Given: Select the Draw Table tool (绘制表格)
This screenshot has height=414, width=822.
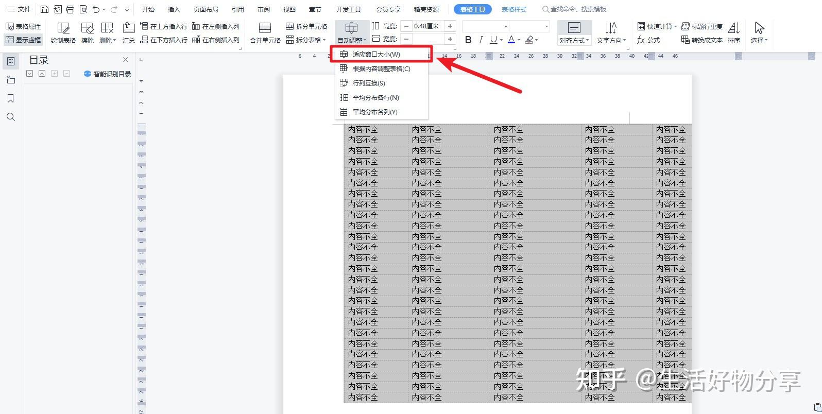Looking at the screenshot, I should click(x=63, y=32).
